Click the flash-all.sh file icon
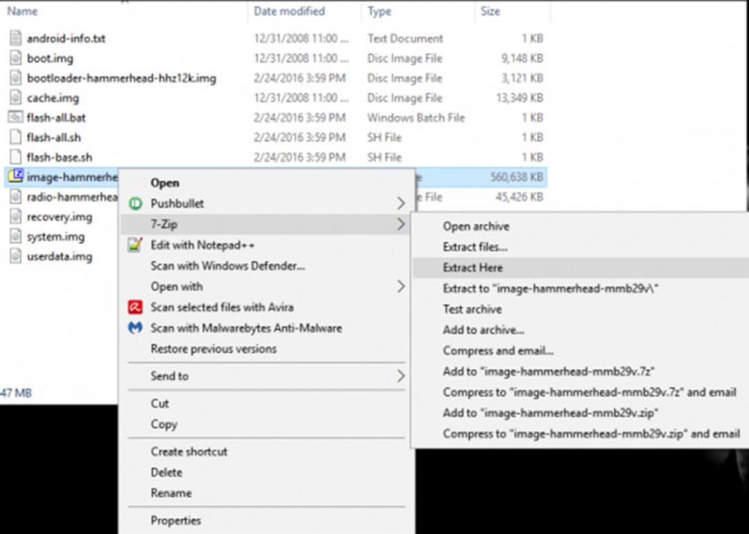 15,137
